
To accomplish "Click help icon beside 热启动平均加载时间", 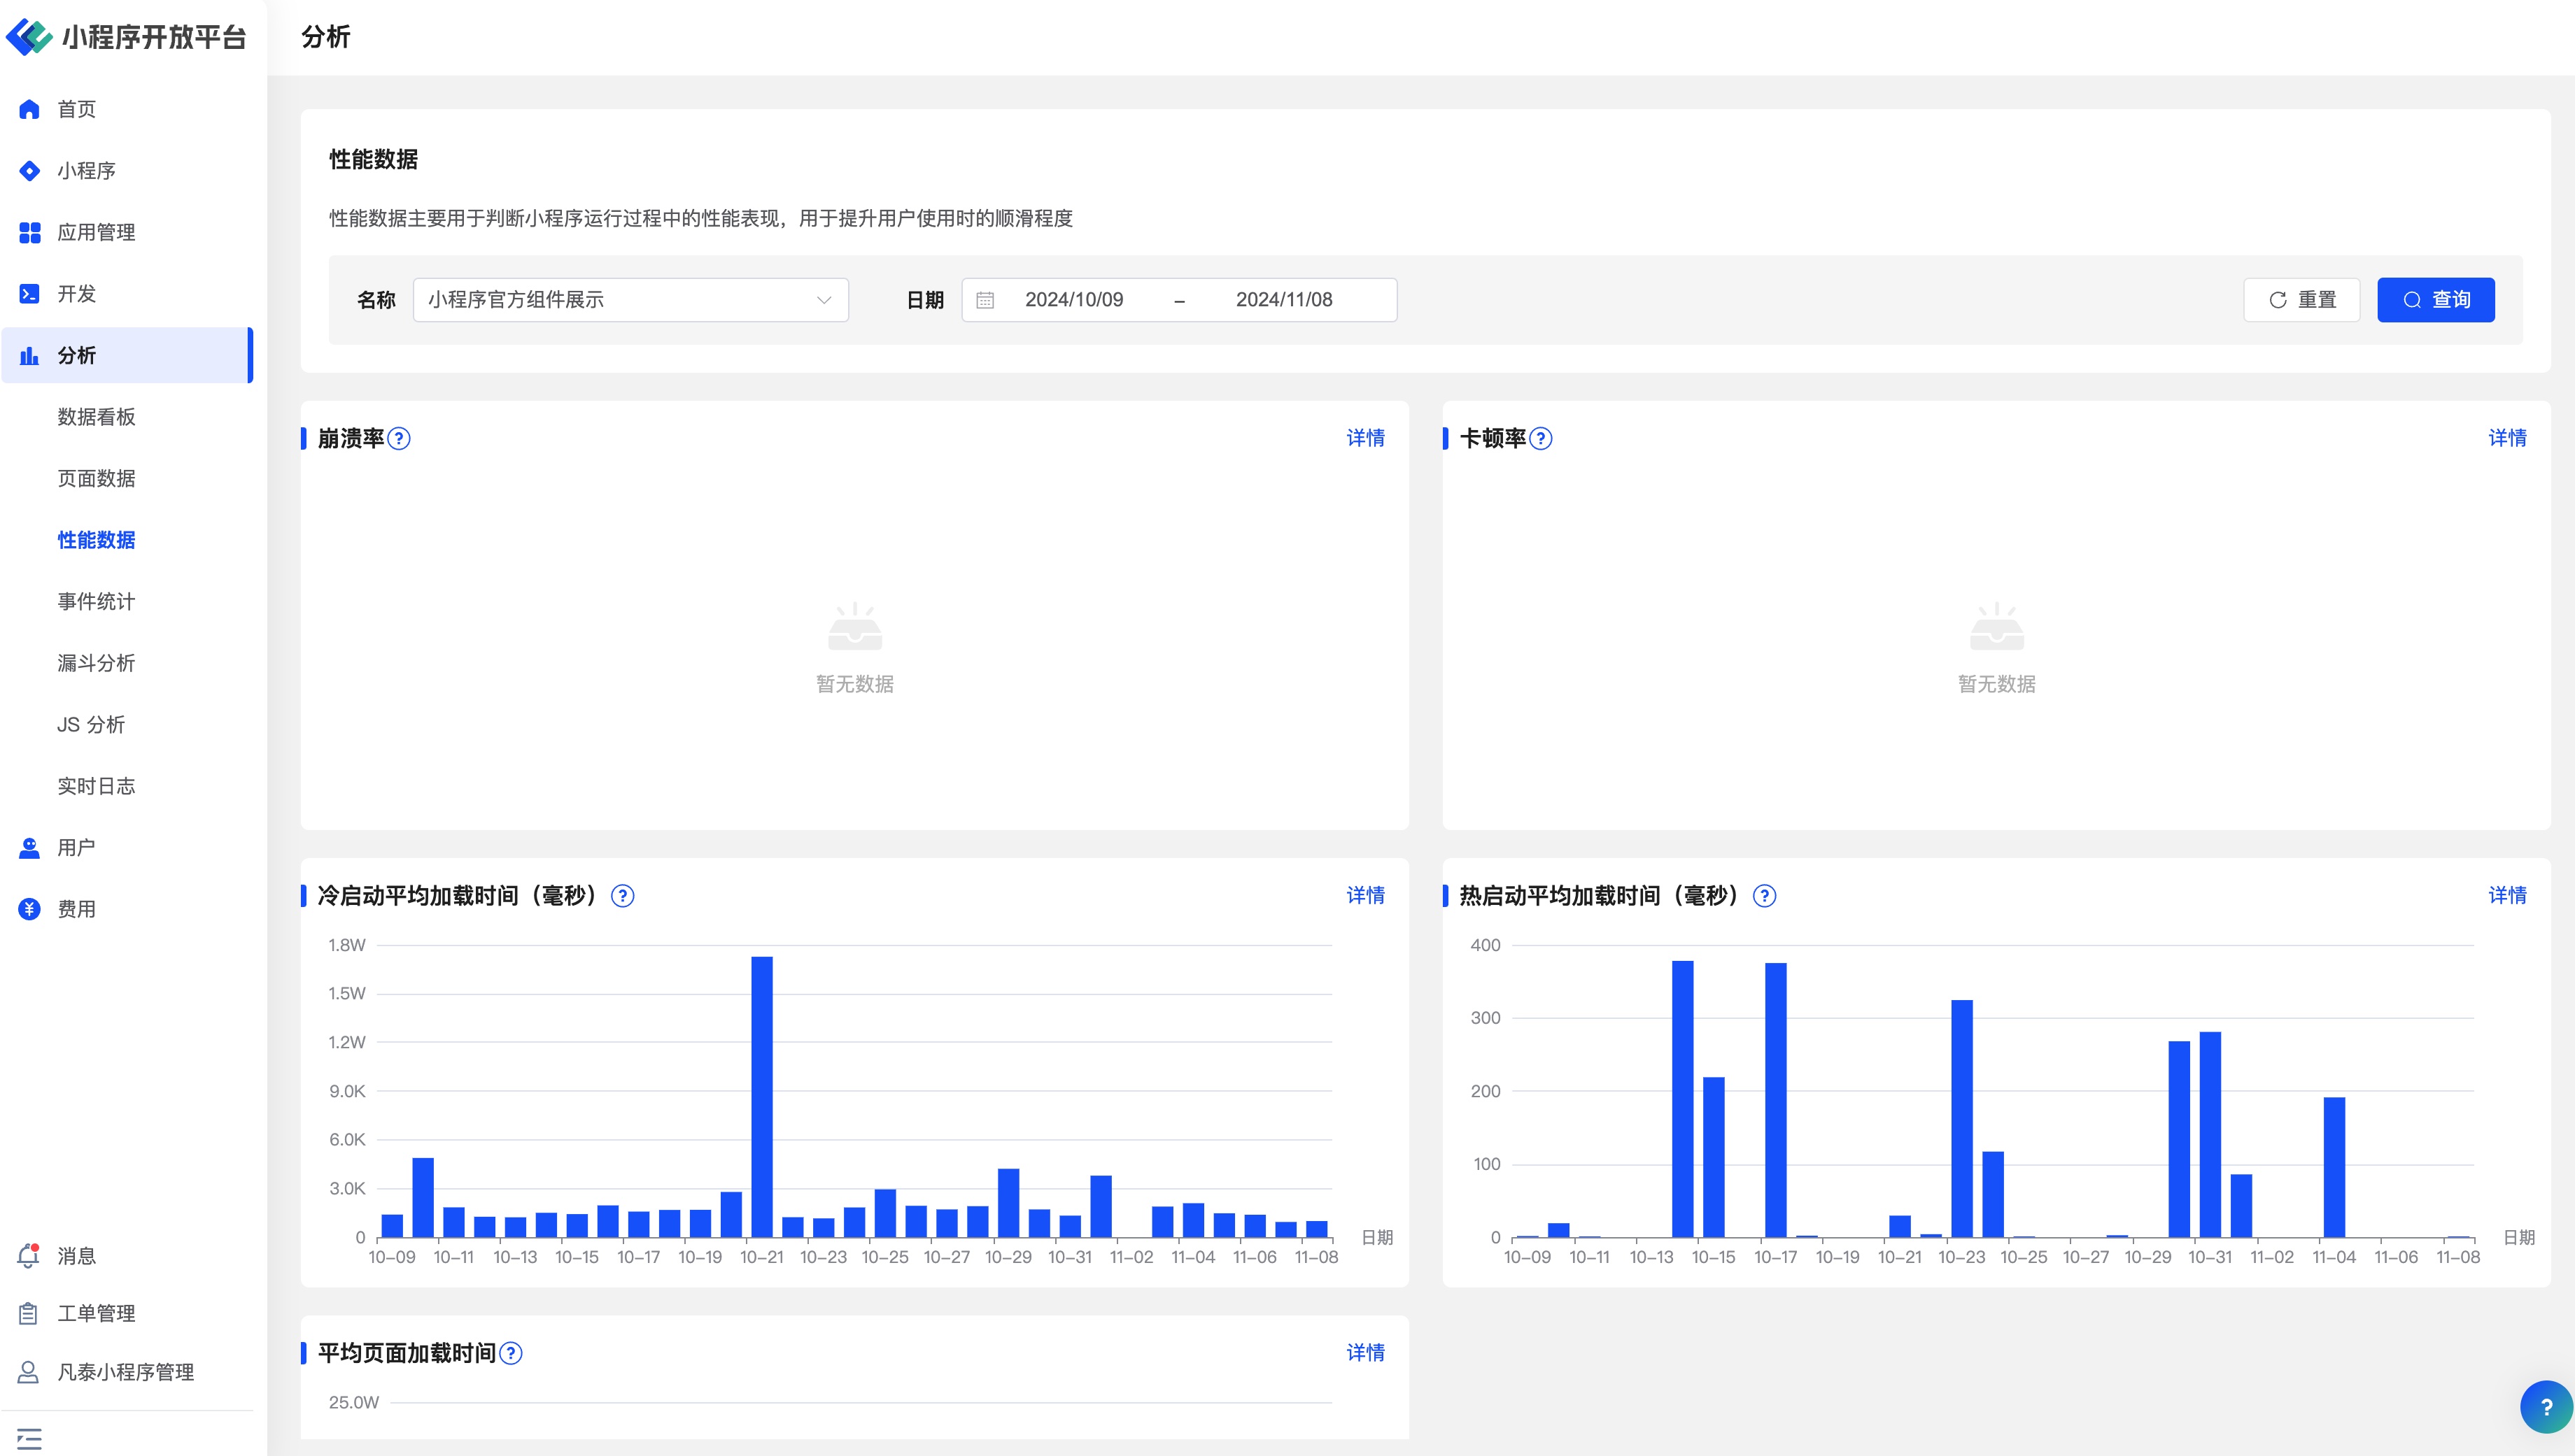I will [x=1765, y=896].
